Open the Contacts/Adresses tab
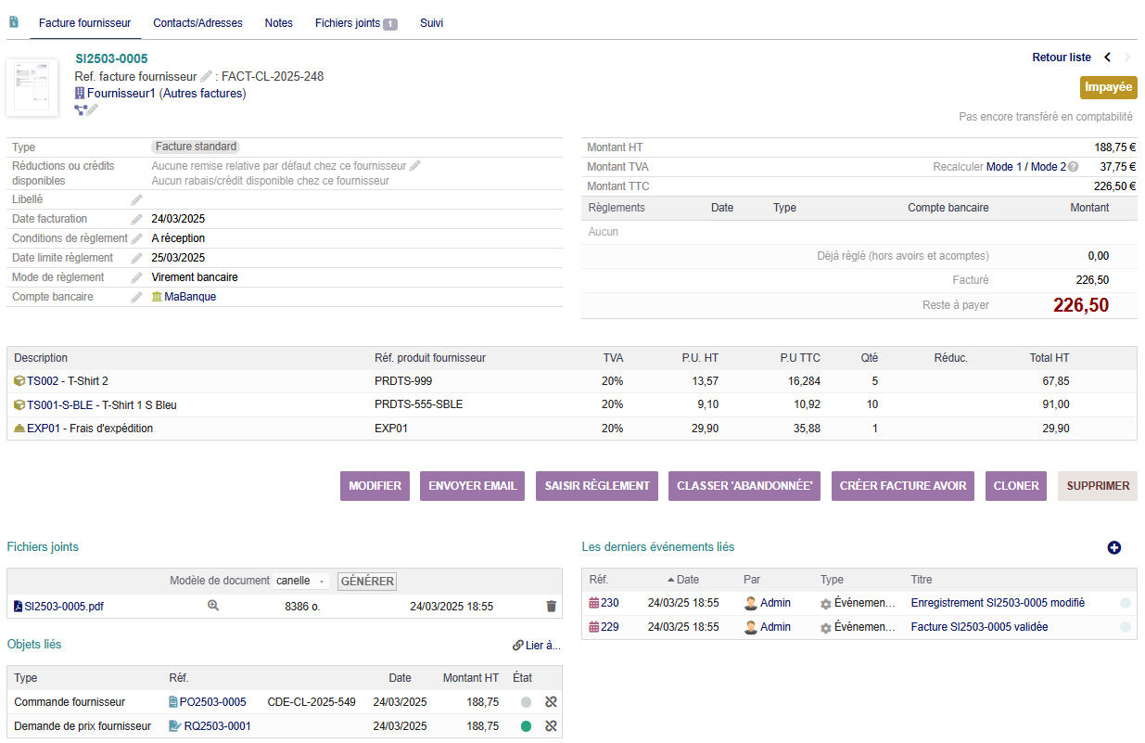 click(x=197, y=23)
